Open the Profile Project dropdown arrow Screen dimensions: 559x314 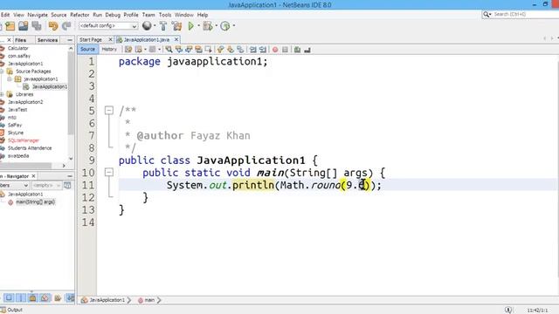[x=233, y=25]
